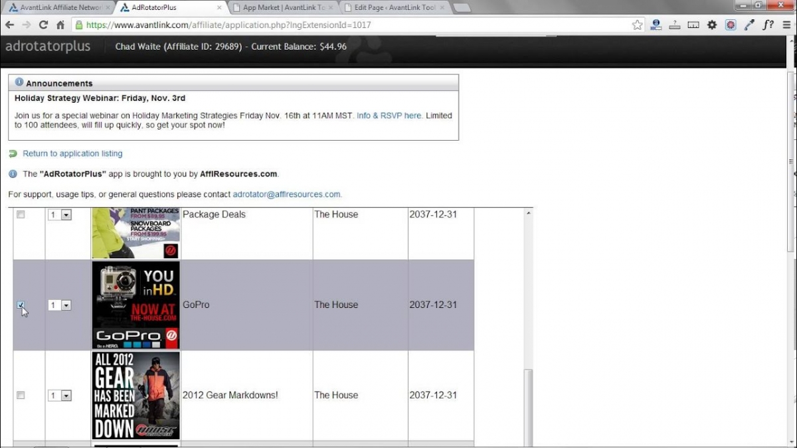This screenshot has width=797, height=448.
Task: Click the eyedropper color picker extension
Action: [750, 25]
